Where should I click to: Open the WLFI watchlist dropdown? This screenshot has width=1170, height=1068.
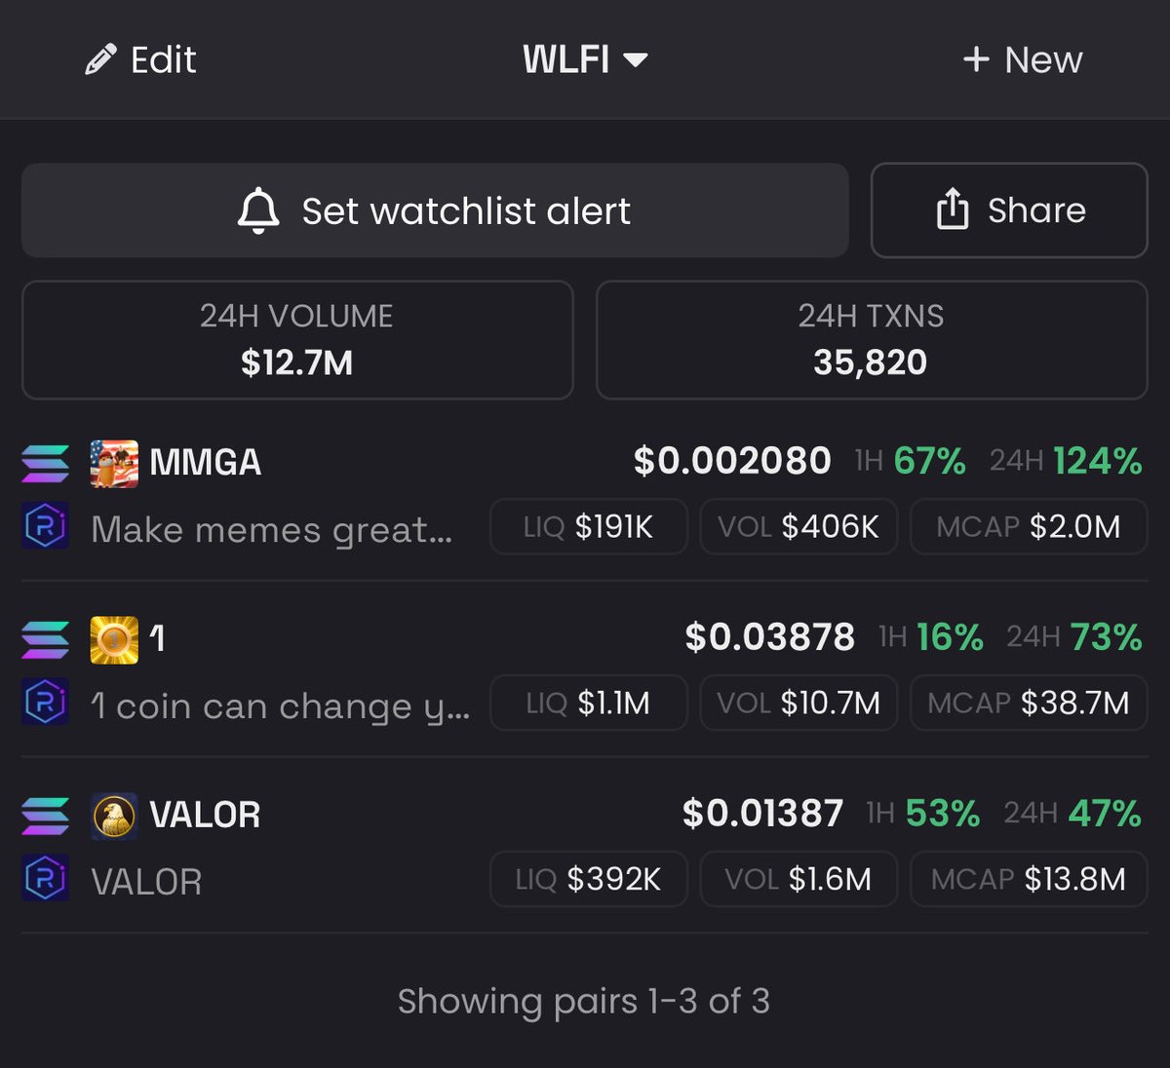585,60
